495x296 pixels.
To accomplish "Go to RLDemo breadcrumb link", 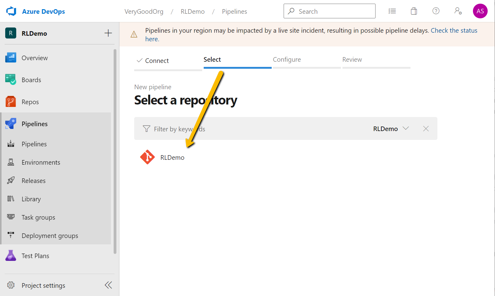I will [193, 12].
